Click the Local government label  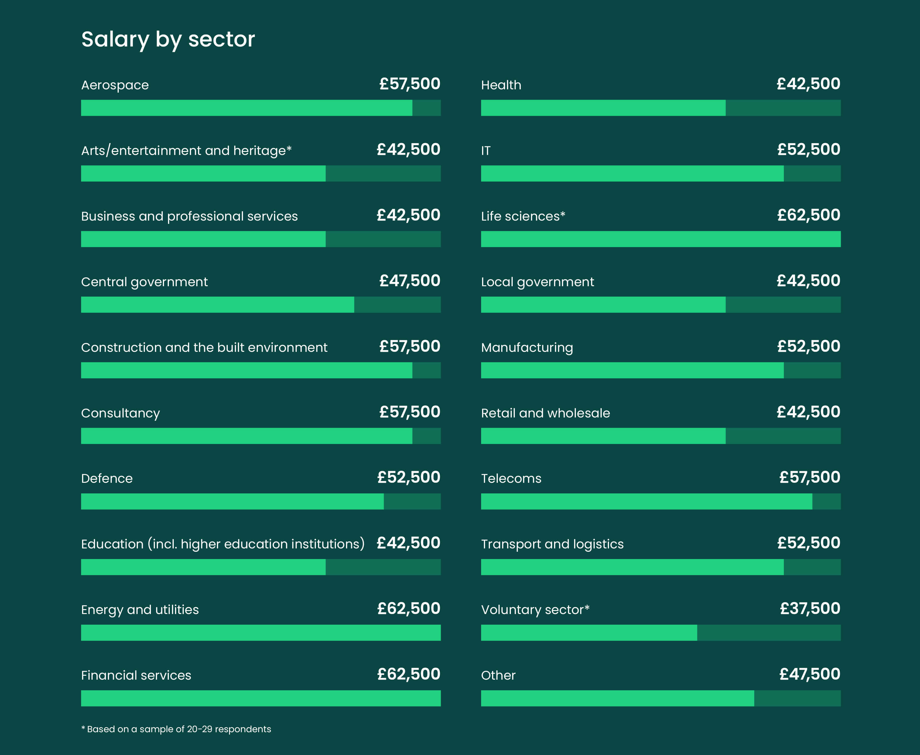[537, 282]
